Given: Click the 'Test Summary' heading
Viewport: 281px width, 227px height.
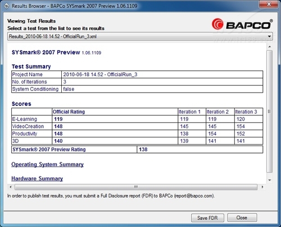Looking at the screenshot, I should (x=31, y=67).
